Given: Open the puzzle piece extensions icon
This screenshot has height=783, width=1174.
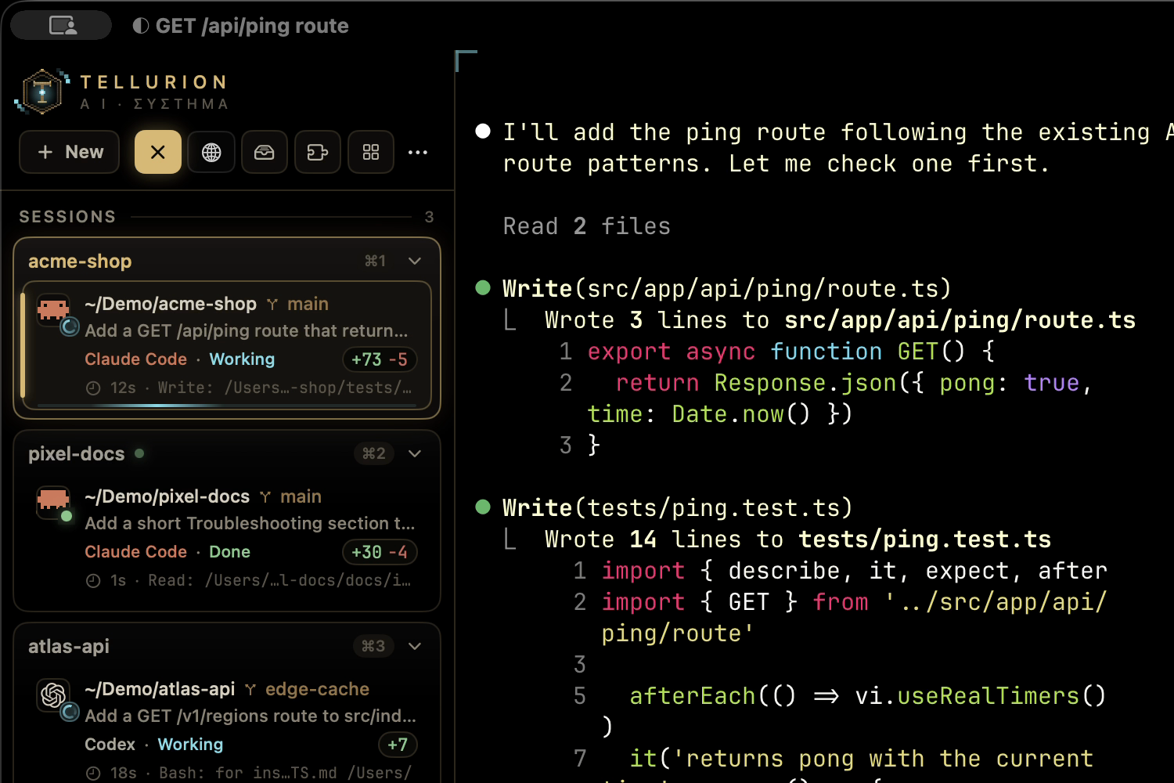Looking at the screenshot, I should click(318, 152).
